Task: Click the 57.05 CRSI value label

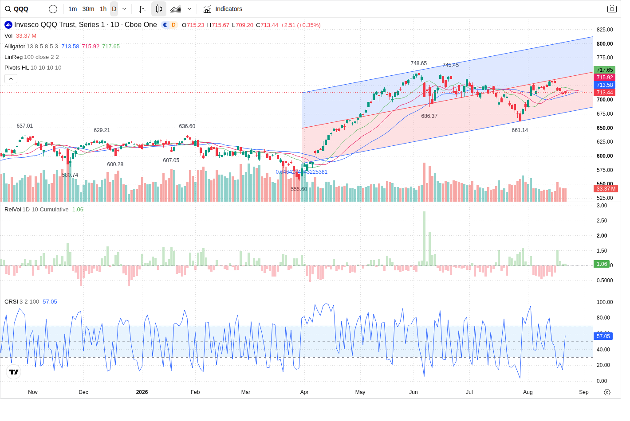Action: (603, 336)
